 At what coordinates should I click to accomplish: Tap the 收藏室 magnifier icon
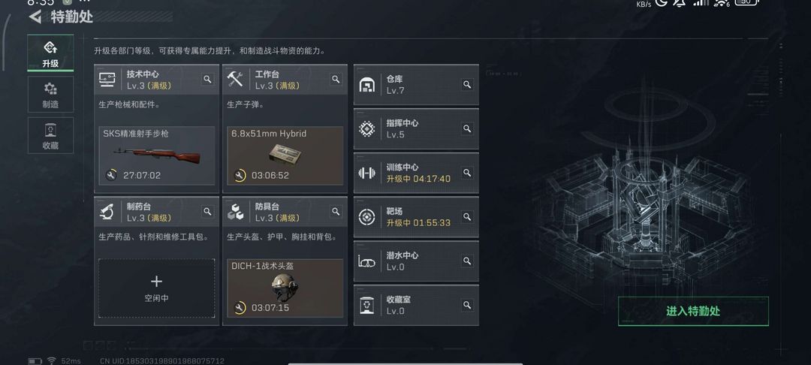coord(467,305)
